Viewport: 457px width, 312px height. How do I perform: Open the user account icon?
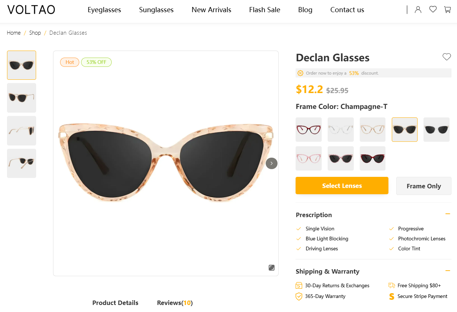coord(418,10)
